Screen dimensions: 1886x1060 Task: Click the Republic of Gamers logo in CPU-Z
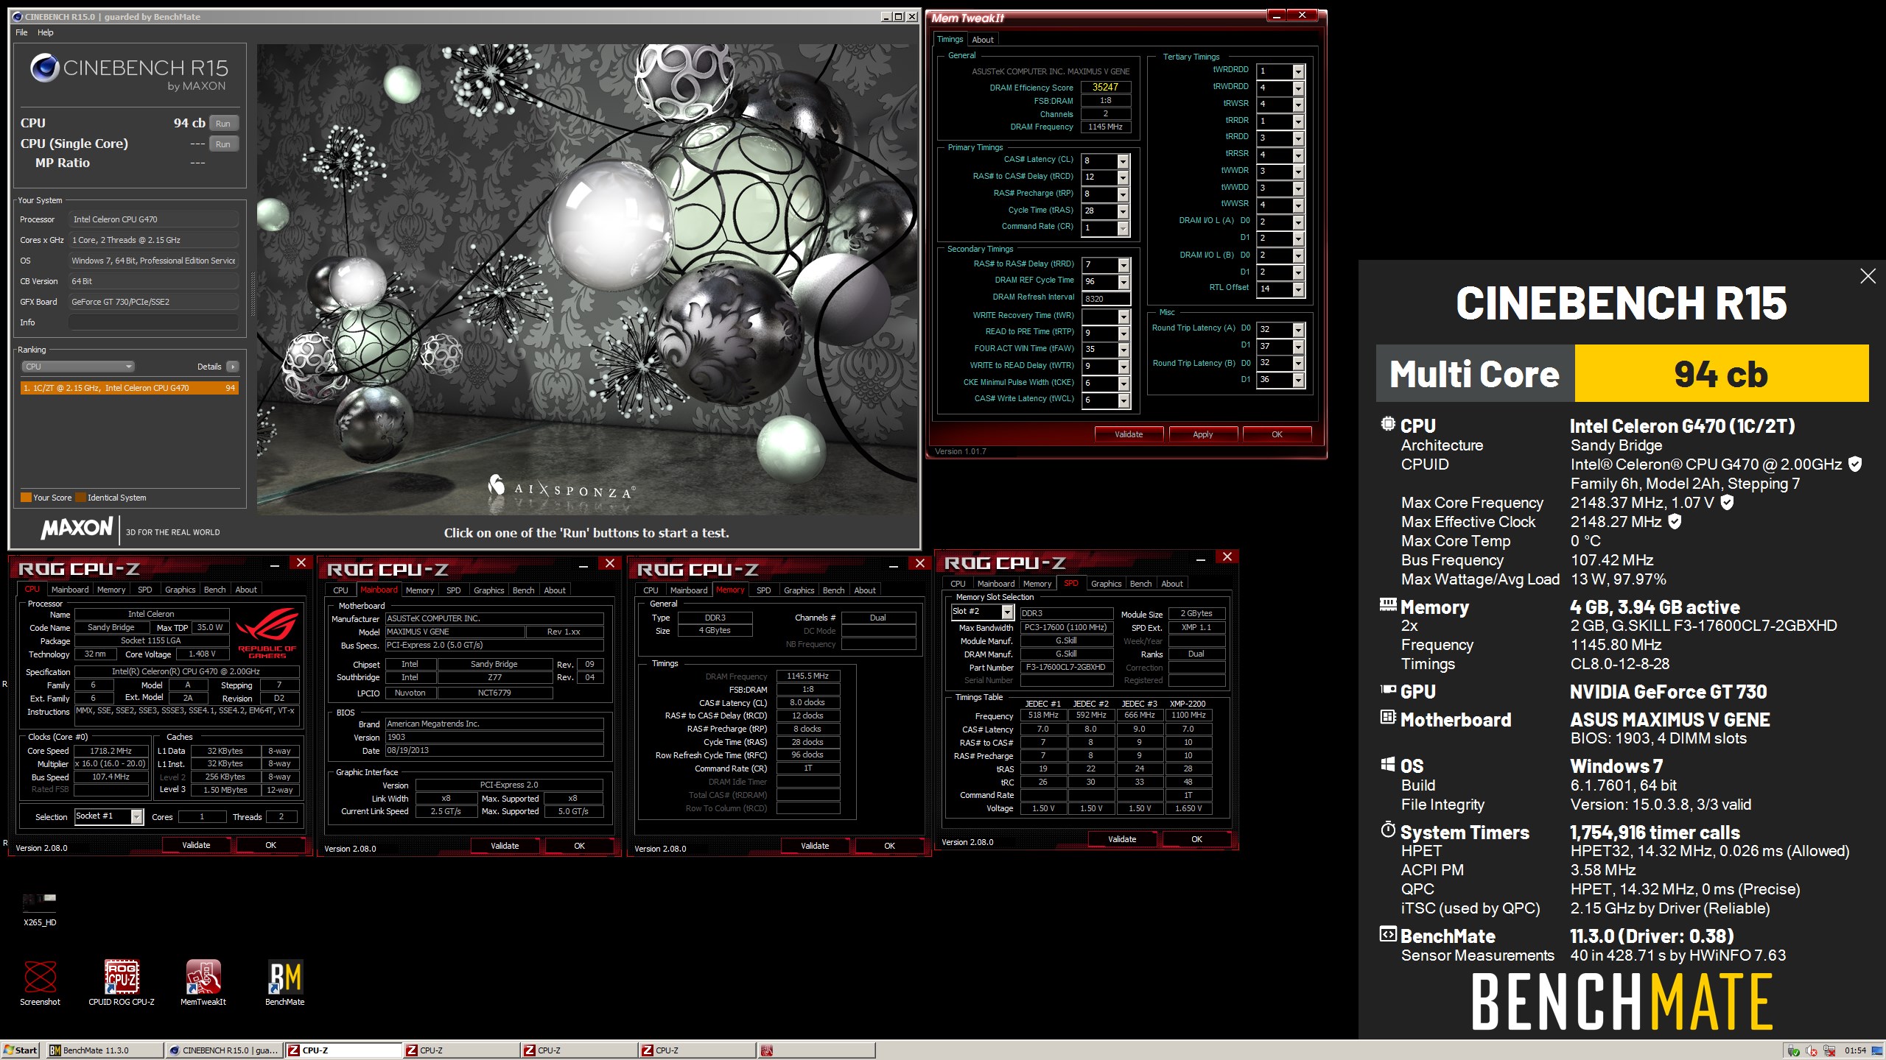click(x=267, y=632)
